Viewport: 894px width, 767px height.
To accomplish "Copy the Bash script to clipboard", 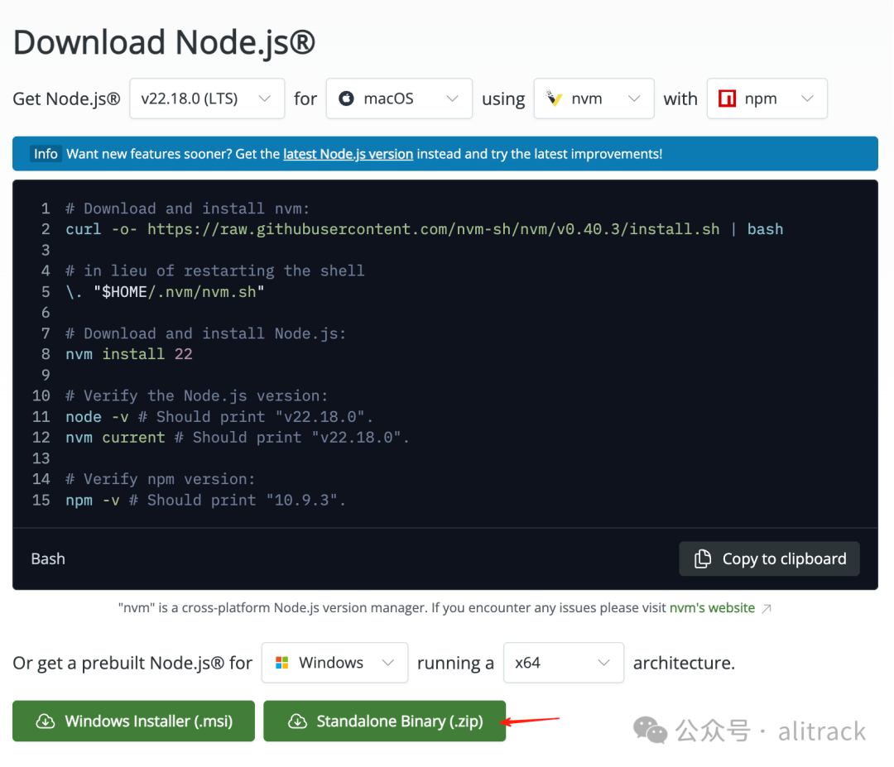I will click(x=769, y=558).
